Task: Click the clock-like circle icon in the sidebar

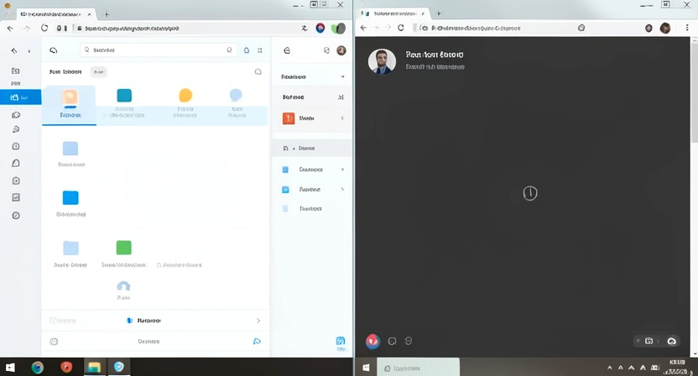Action: (16, 146)
